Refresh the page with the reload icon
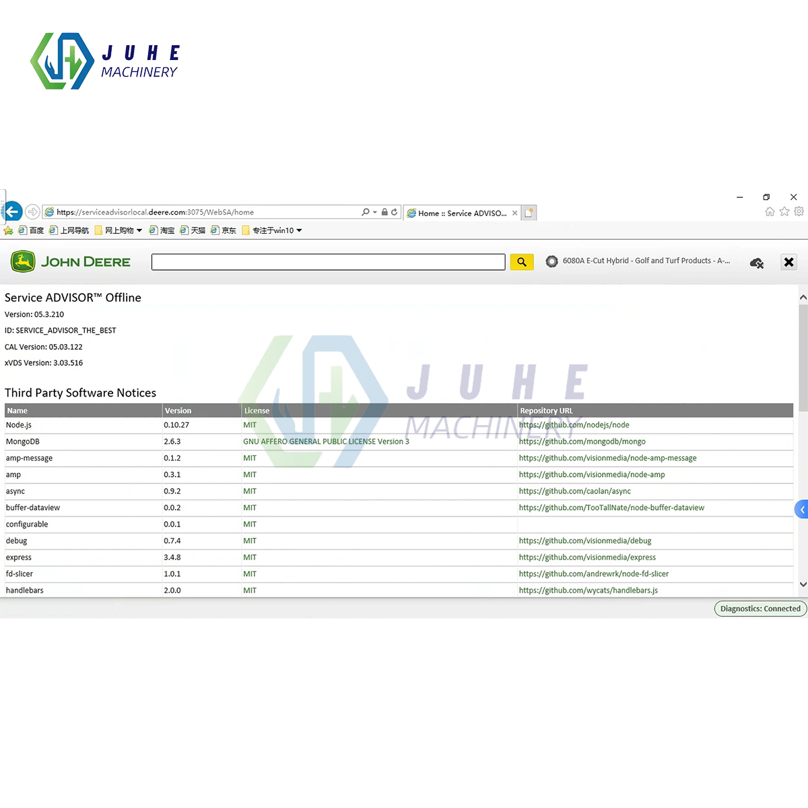 [394, 211]
